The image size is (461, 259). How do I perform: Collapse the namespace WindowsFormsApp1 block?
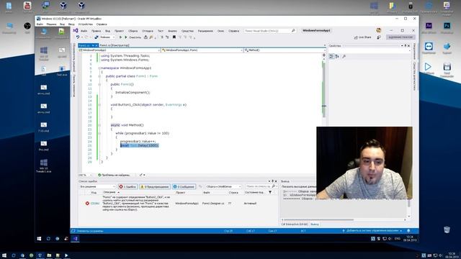pos(99,68)
